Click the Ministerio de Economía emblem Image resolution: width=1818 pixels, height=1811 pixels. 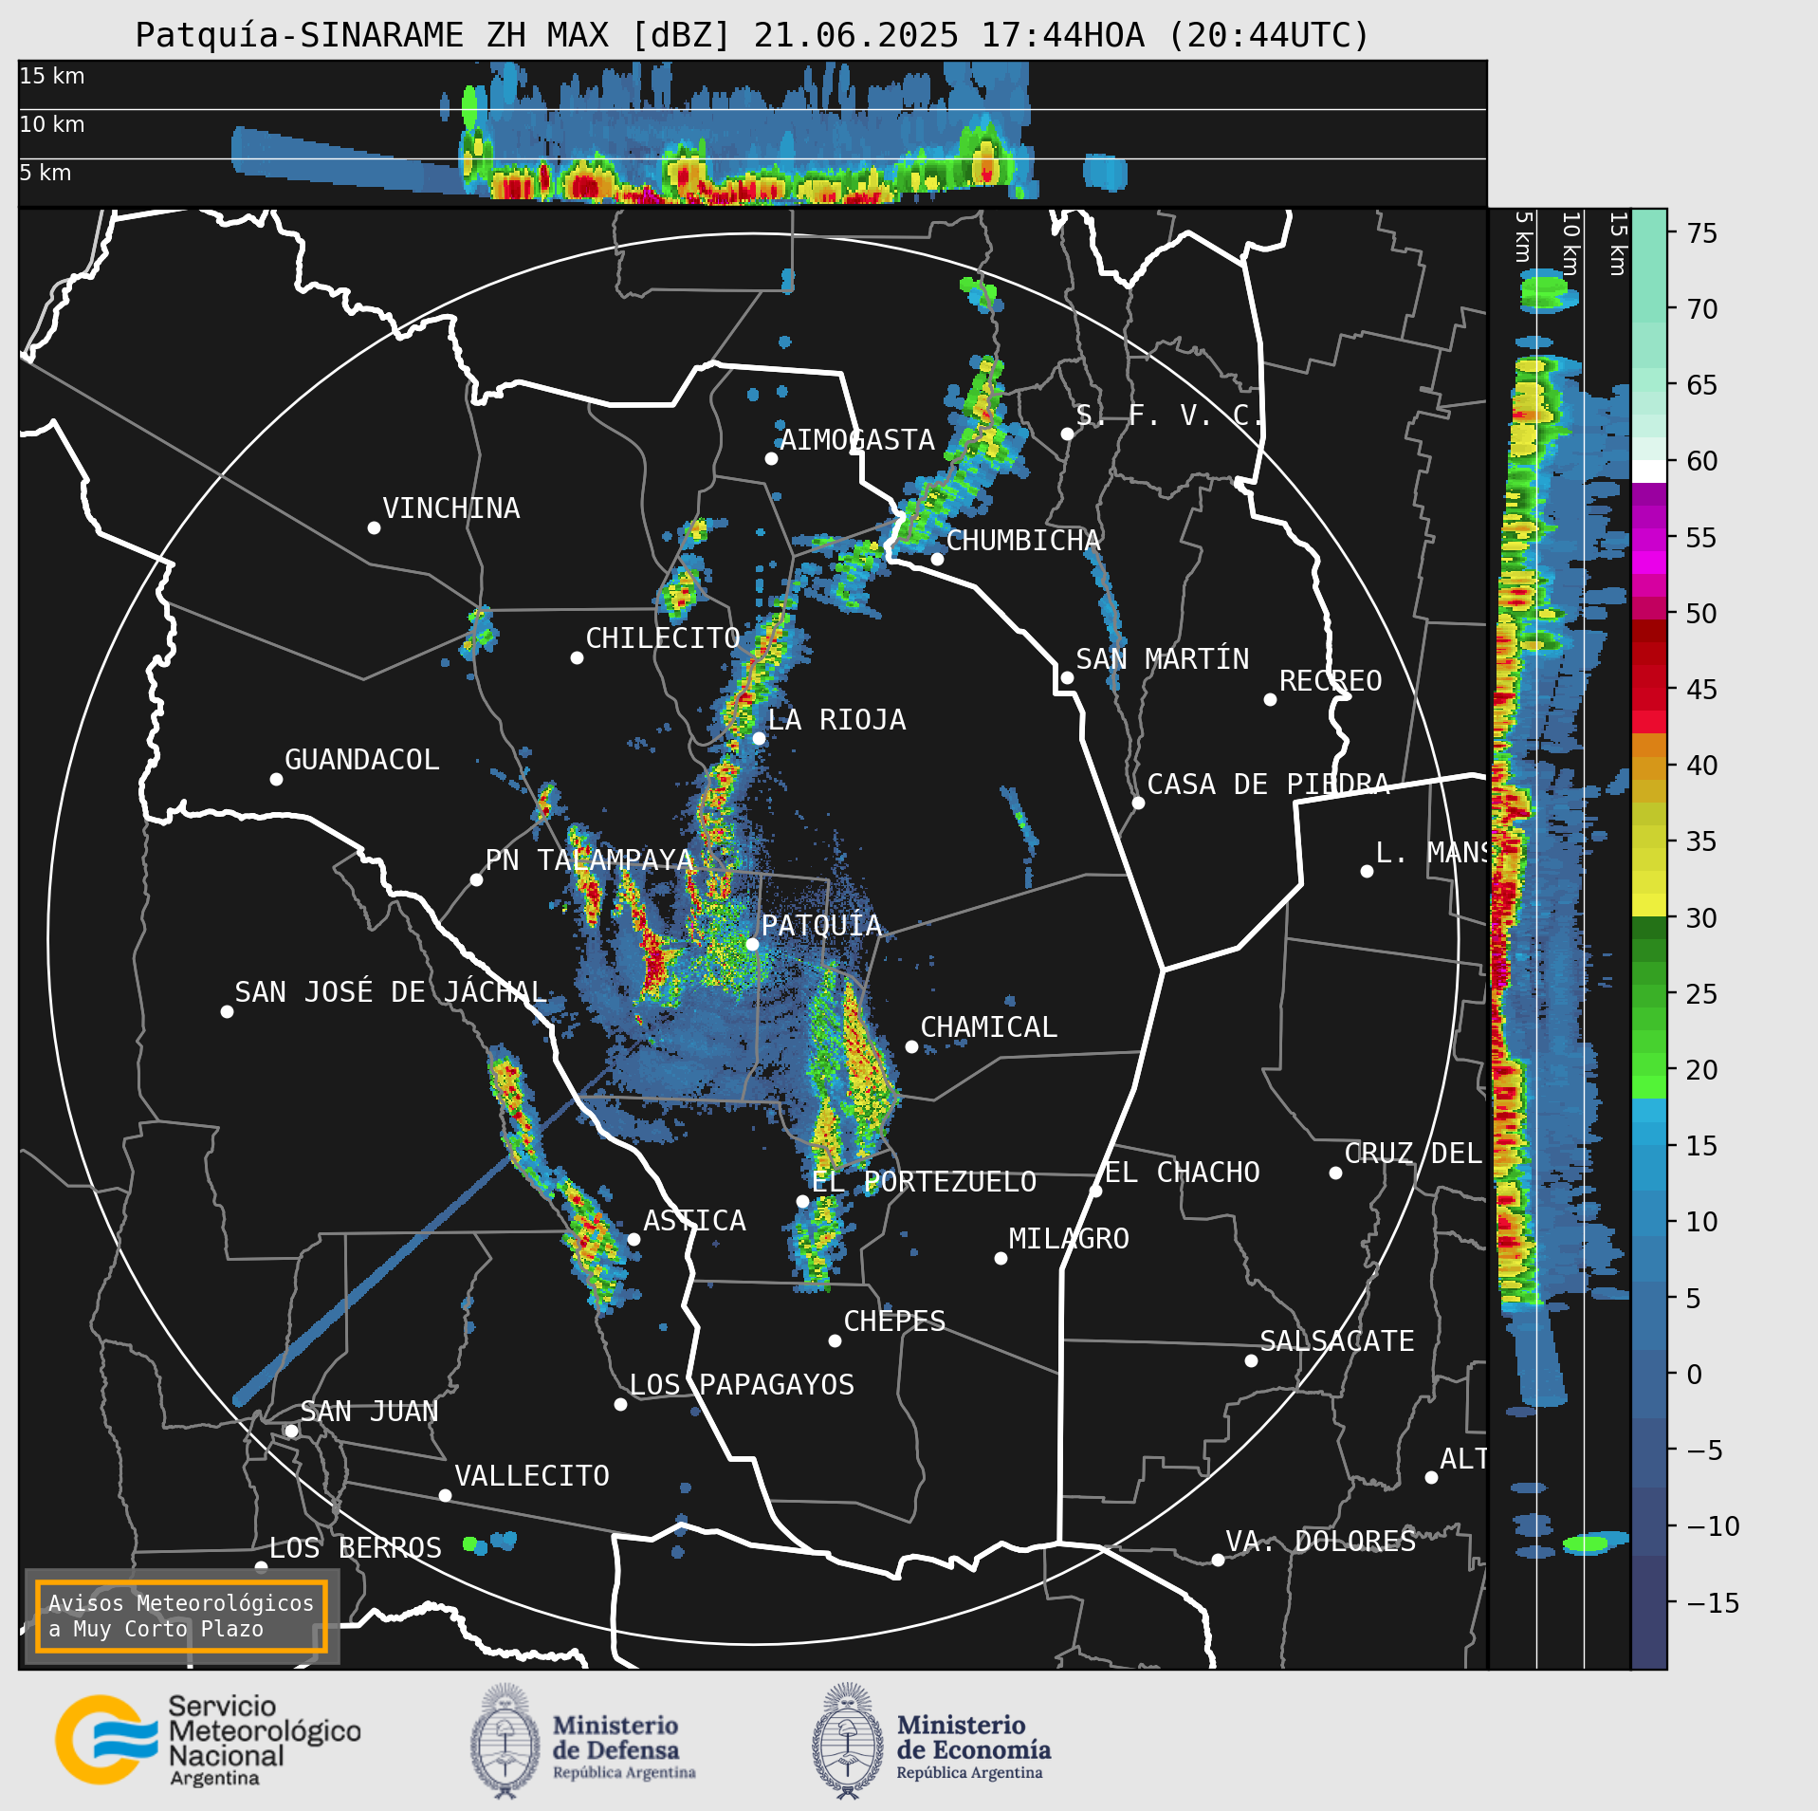pos(847,1741)
